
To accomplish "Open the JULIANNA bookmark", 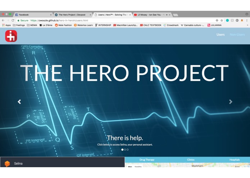I will pyautogui.click(x=214, y=25).
